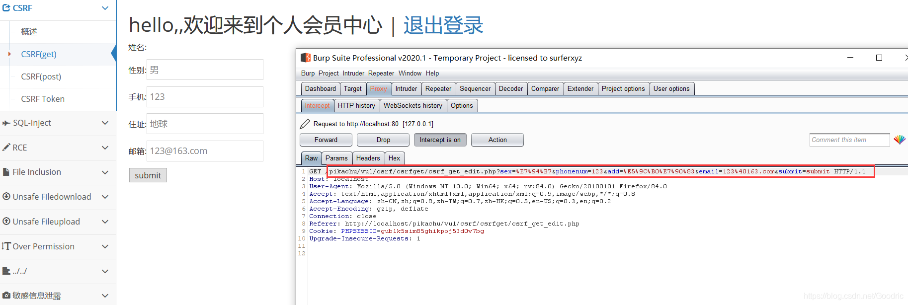Viewport: 908px width, 305px height.
Task: Open the Intruder menu in menu bar
Action: [x=353, y=73]
